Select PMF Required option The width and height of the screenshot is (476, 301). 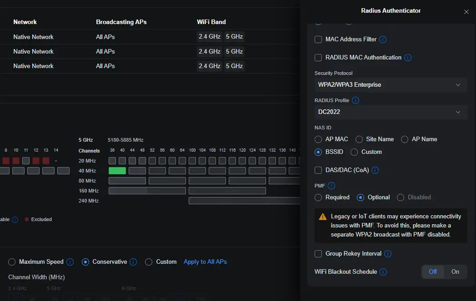(318, 197)
